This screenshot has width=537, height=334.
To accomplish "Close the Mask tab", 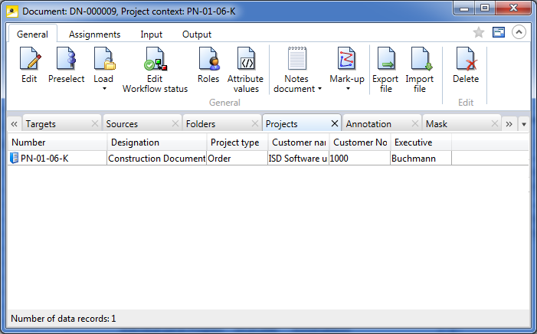I will pyautogui.click(x=495, y=123).
